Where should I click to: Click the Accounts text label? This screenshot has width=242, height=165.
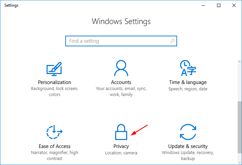121,82
